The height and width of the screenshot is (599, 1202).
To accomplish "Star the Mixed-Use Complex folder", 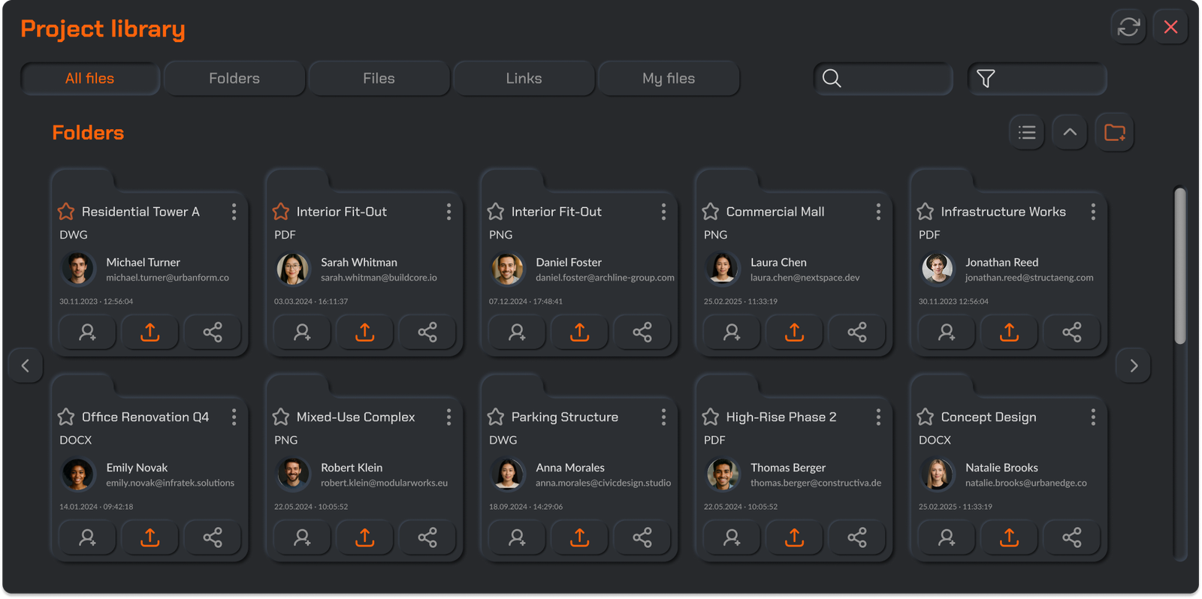I will click(x=281, y=417).
